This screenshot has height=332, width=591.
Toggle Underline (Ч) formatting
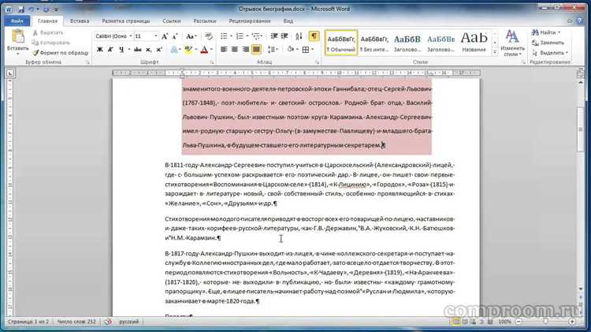click(x=121, y=50)
